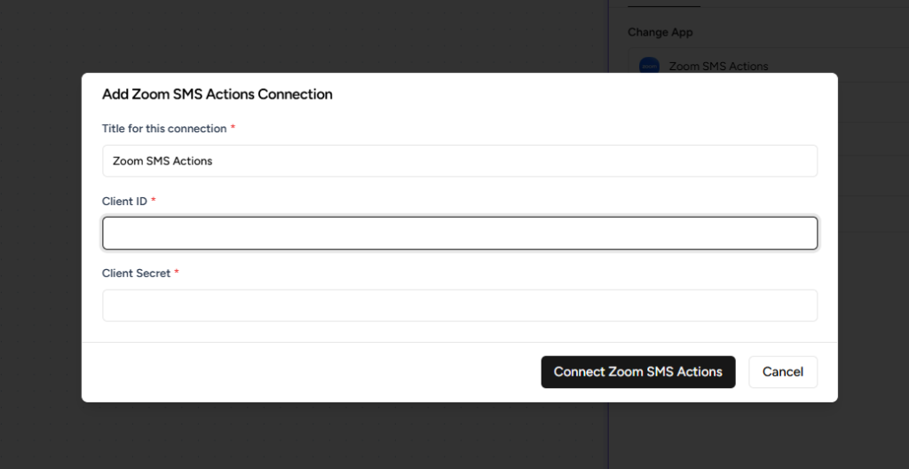Screen dimensions: 909x469
Task: Cancel the connection dialog
Action: pyautogui.click(x=782, y=372)
